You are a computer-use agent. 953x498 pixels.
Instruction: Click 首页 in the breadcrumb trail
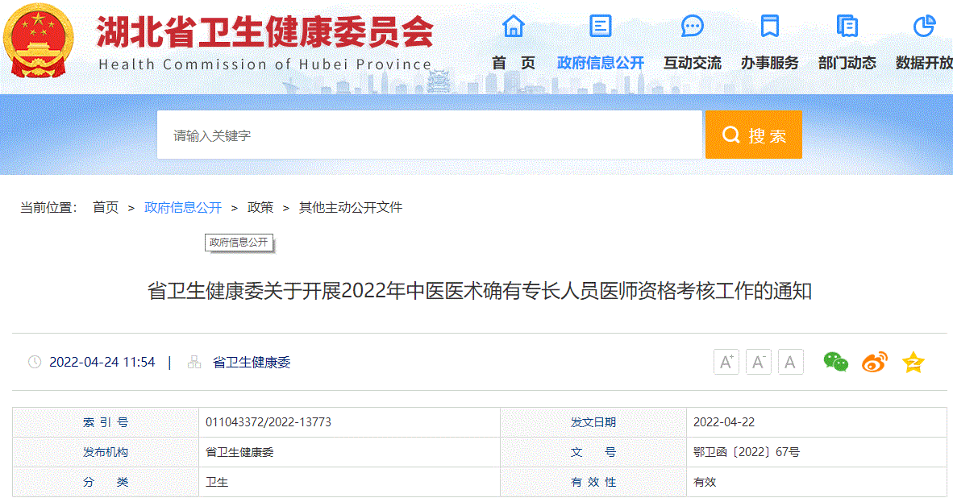pos(106,207)
